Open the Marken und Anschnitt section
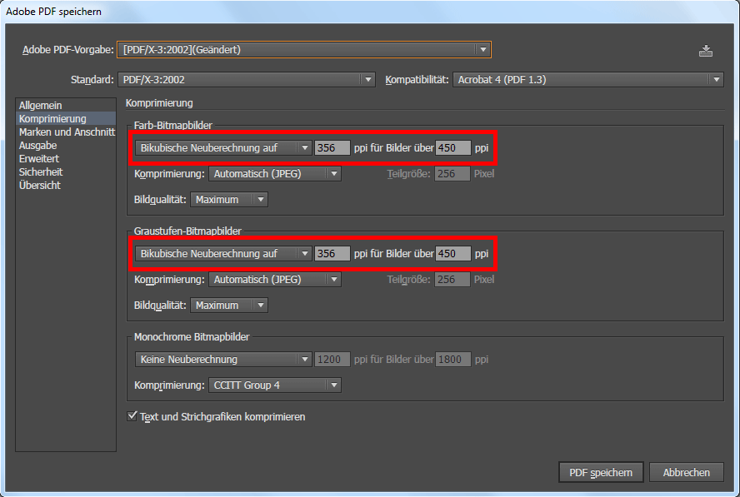Viewport: 740px width, 497px height. (x=67, y=132)
